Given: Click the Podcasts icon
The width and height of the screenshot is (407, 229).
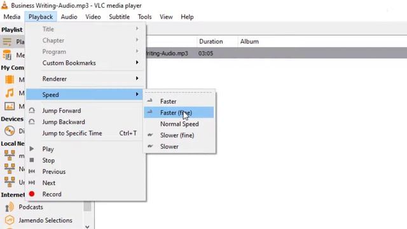Looking at the screenshot, I should point(10,207).
